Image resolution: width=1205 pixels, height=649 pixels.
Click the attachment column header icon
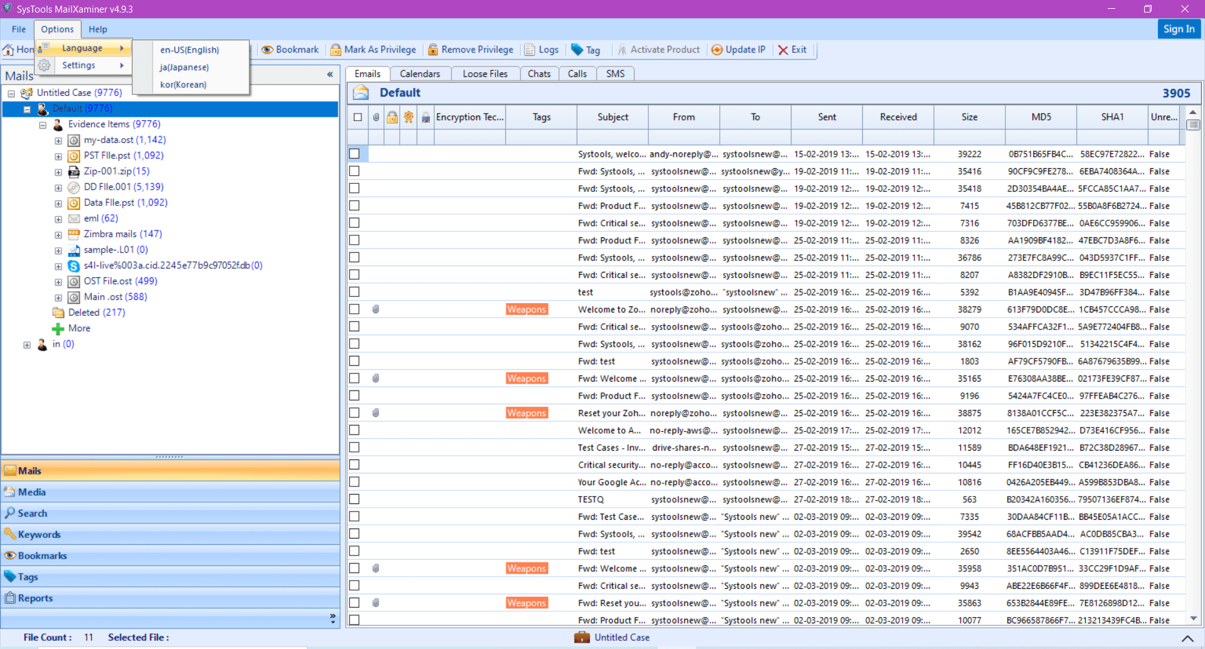point(376,117)
